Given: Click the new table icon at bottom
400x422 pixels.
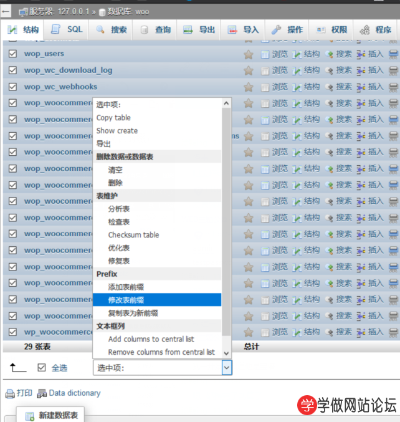Looking at the screenshot, I should click(x=29, y=416).
